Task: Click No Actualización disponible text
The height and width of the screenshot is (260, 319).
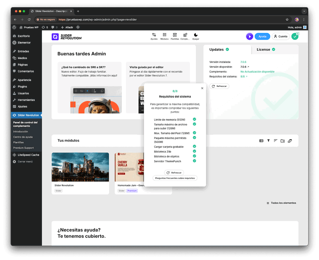Action: [x=257, y=72]
